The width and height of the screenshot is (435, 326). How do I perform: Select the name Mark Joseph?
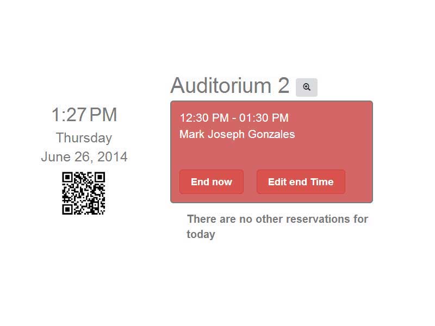[212, 134]
